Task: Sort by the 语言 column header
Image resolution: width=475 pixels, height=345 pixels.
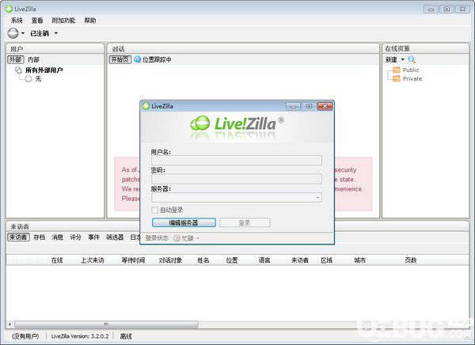Action: [x=264, y=260]
